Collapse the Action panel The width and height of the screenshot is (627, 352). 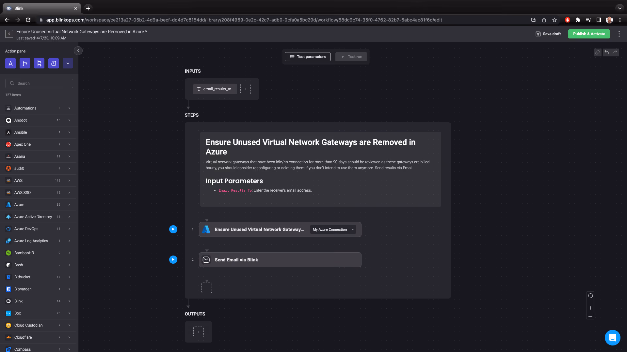coord(78,51)
